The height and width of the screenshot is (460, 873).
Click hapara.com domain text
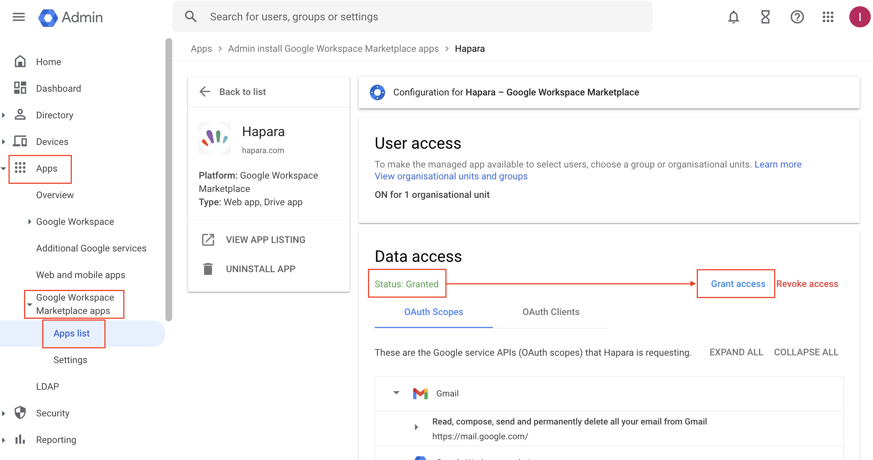click(263, 150)
